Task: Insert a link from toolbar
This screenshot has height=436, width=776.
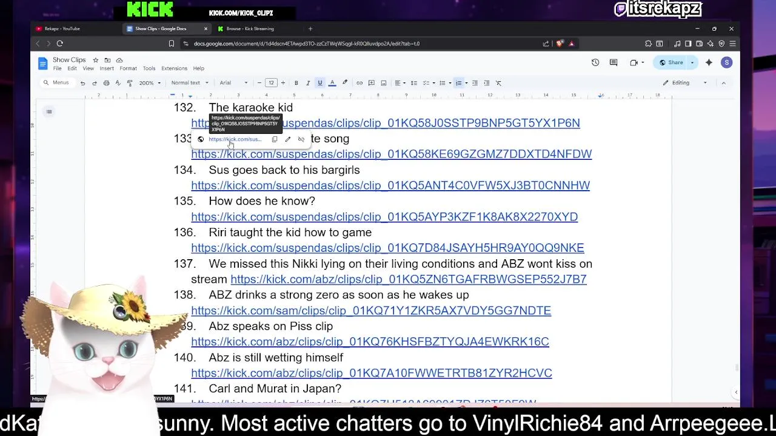Action: tap(360, 83)
